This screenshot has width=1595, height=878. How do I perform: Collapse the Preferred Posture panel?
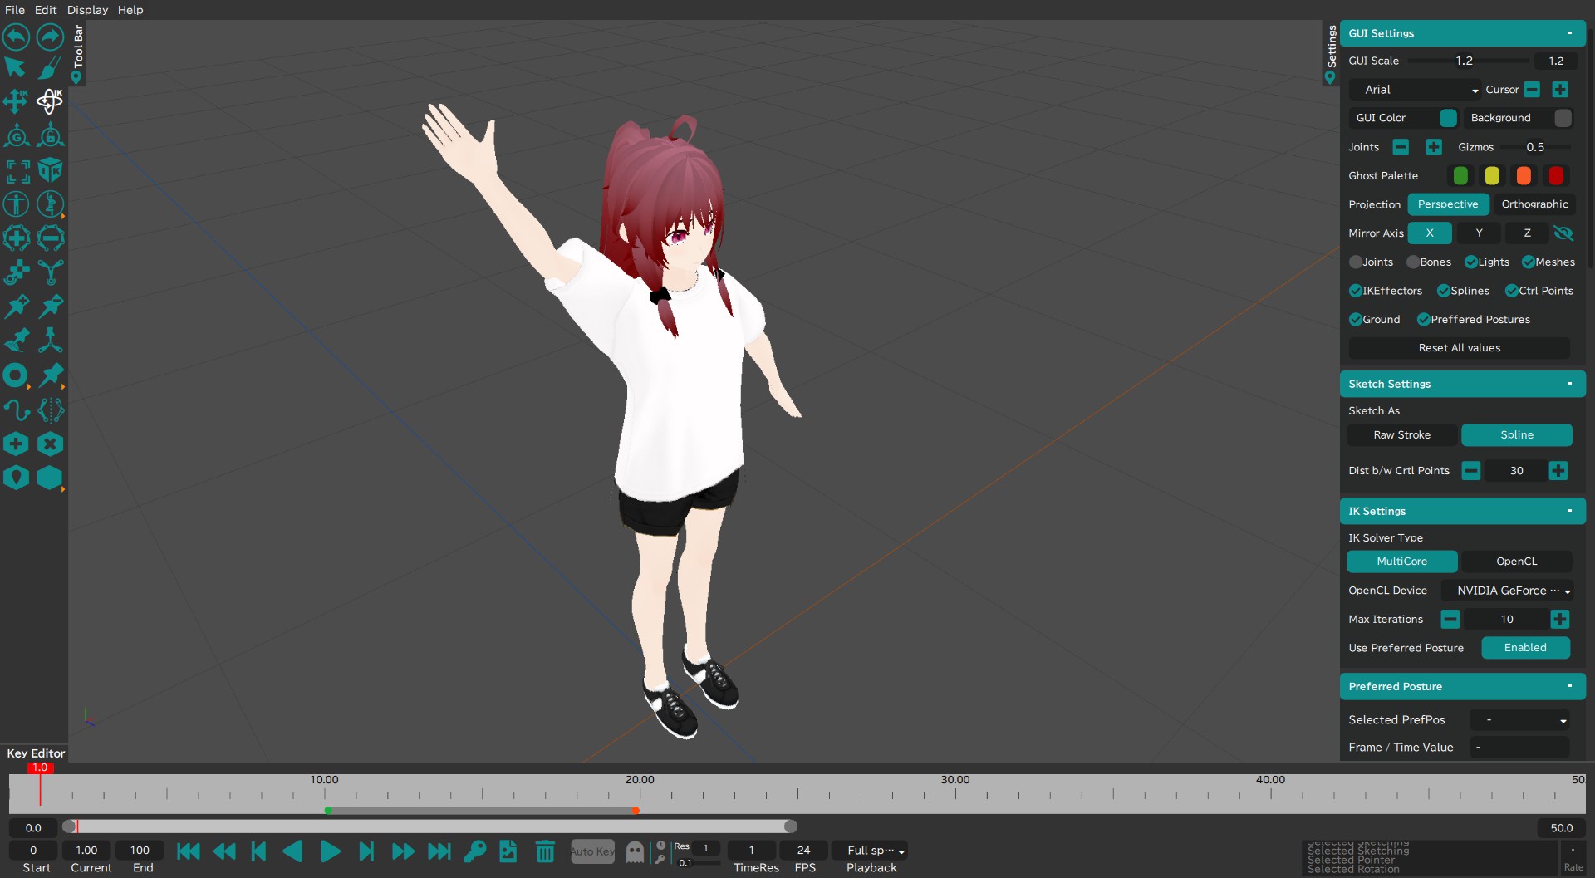[x=1570, y=686]
